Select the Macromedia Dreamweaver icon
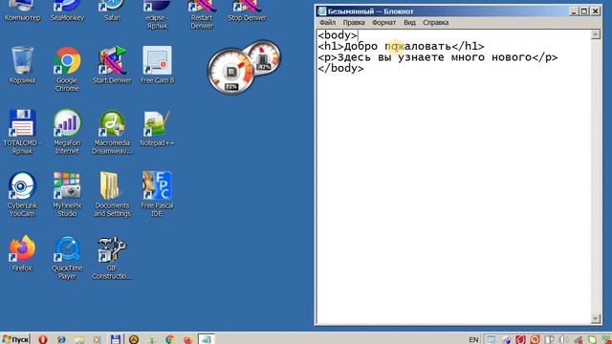The width and height of the screenshot is (612, 344). 112,132
